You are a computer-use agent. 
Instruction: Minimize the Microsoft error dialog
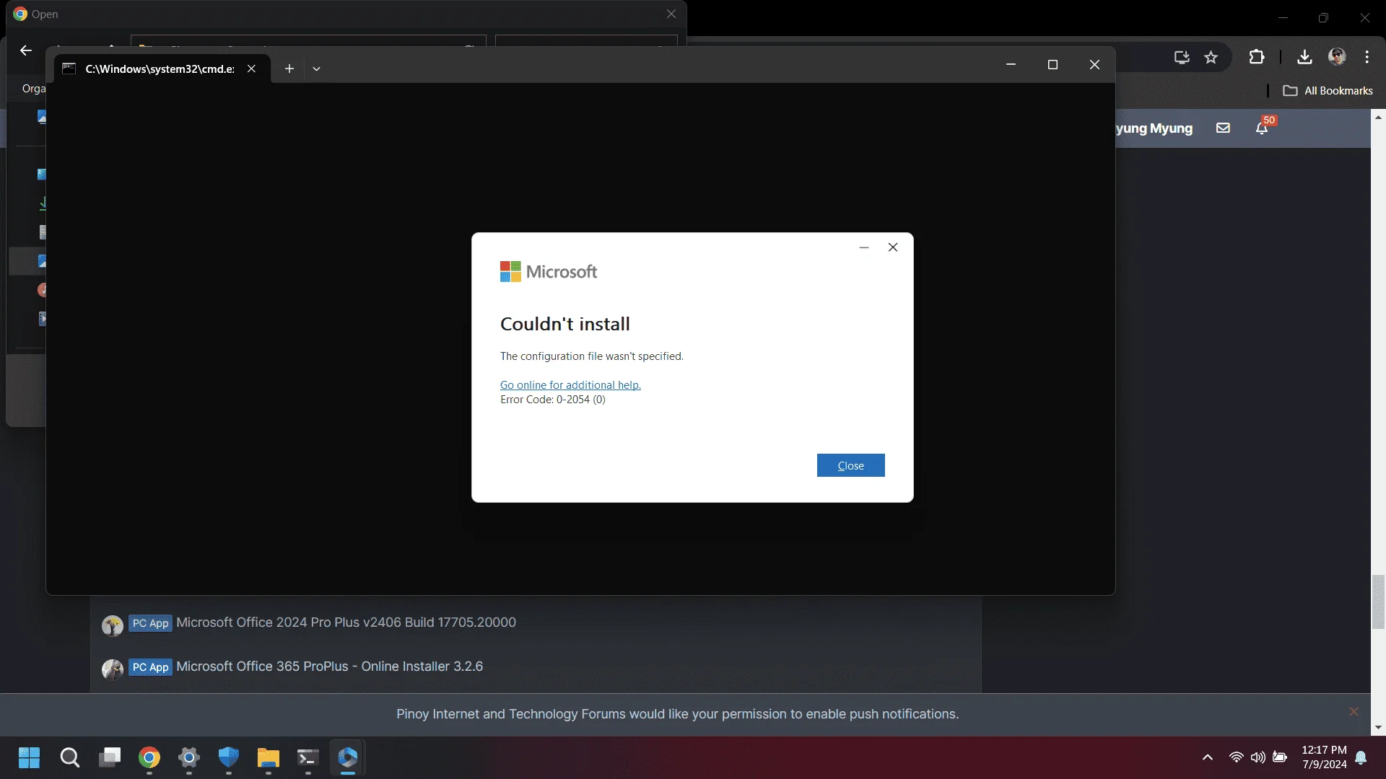coord(863,247)
